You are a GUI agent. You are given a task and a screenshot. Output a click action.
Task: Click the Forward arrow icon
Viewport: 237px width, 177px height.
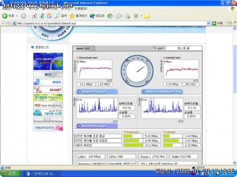click(23, 16)
